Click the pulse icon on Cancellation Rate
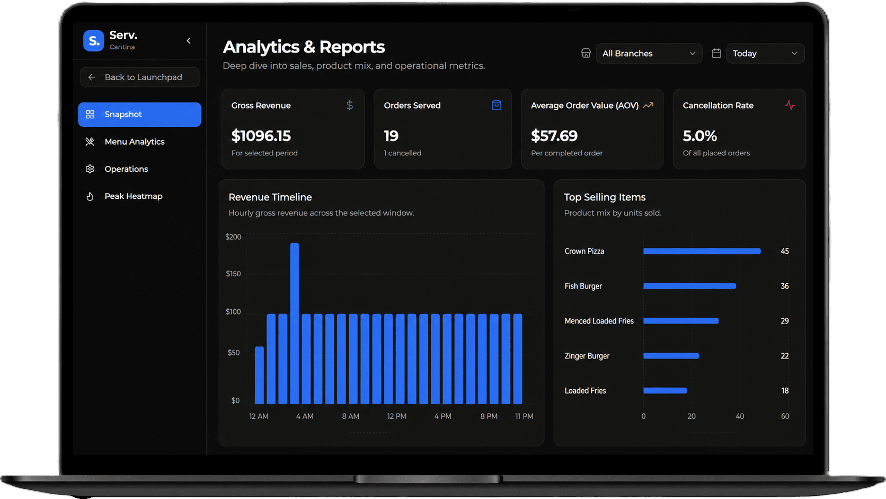This screenshot has height=499, width=886. (x=790, y=106)
